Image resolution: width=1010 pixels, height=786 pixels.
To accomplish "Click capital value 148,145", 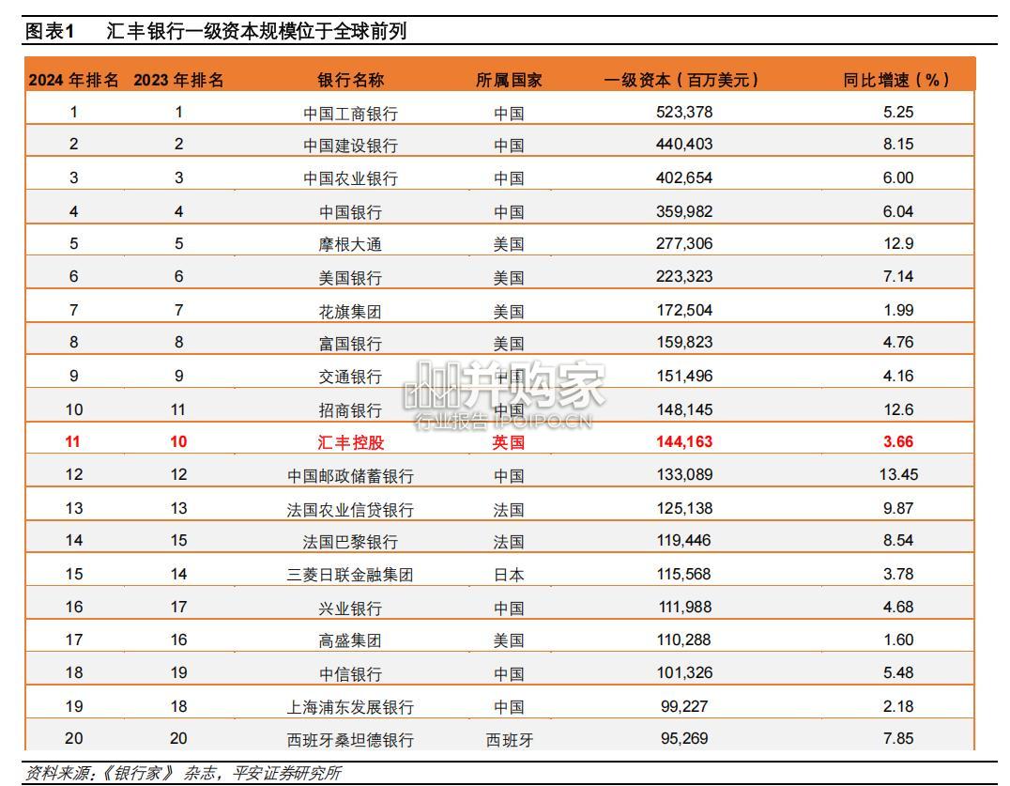I will tap(684, 409).
